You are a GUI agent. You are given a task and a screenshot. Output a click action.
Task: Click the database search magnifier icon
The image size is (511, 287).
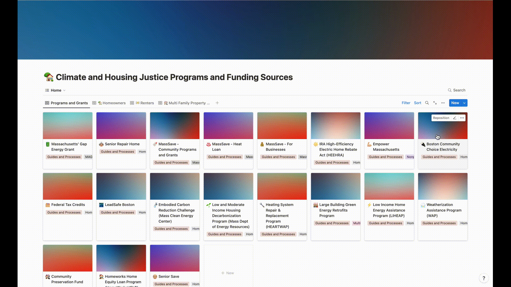pyautogui.click(x=427, y=103)
